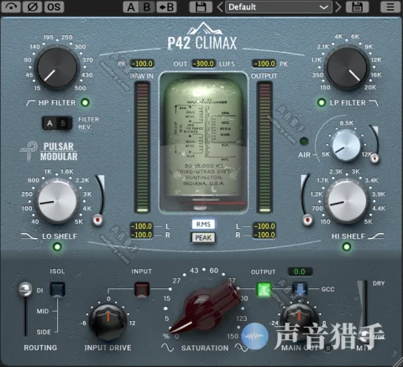Click the AIR frequency knob
403x367 pixels.
(x=346, y=146)
